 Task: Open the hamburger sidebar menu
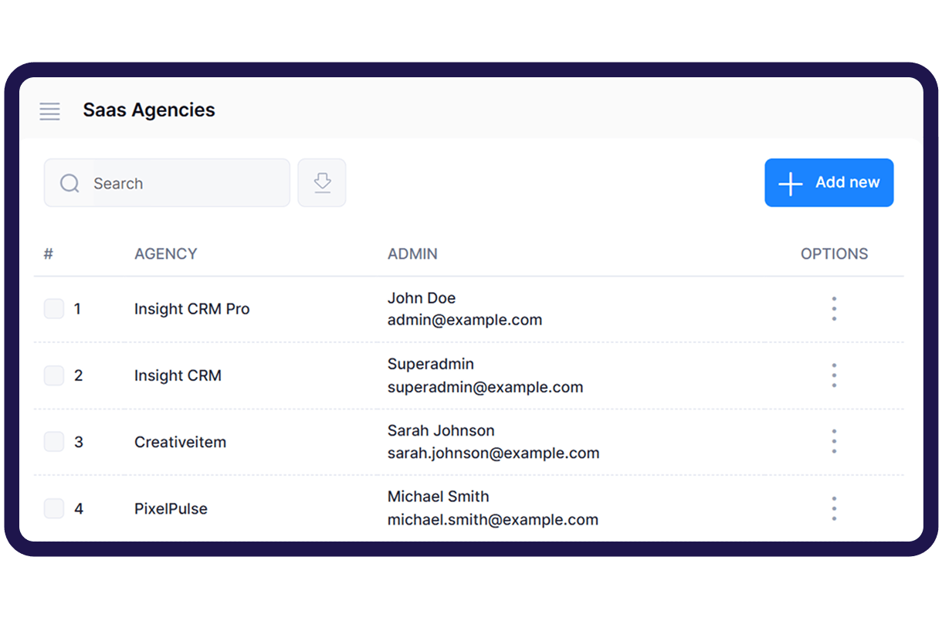click(x=49, y=111)
